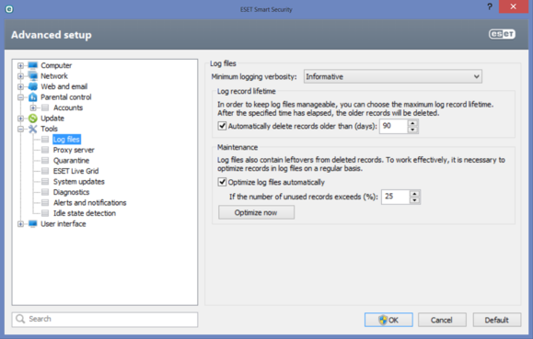This screenshot has height=339, width=533.
Task: Select Accounts under Parental control
Action: 68,107
